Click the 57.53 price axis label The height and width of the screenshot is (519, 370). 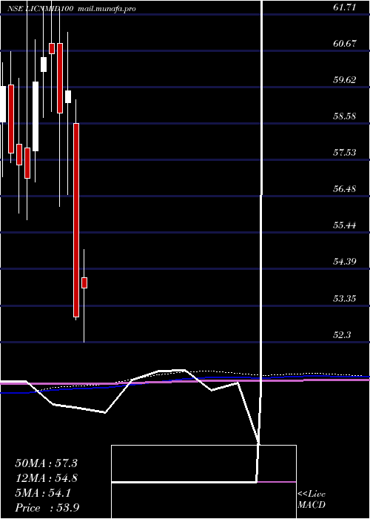point(345,153)
